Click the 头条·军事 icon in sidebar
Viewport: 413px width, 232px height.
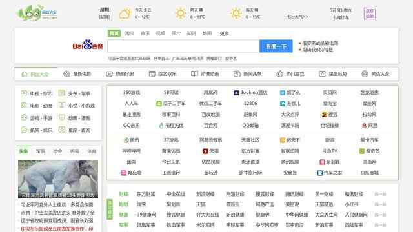tap(62, 93)
